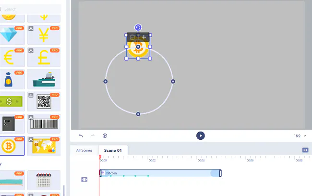
Task: Click the library panel's vertical scrollbar
Action: [64, 191]
